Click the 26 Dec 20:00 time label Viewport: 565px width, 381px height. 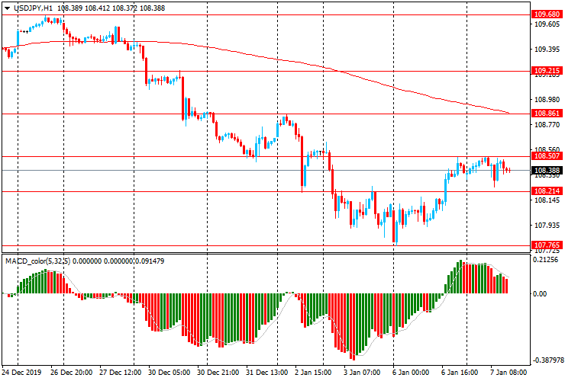click(71, 372)
